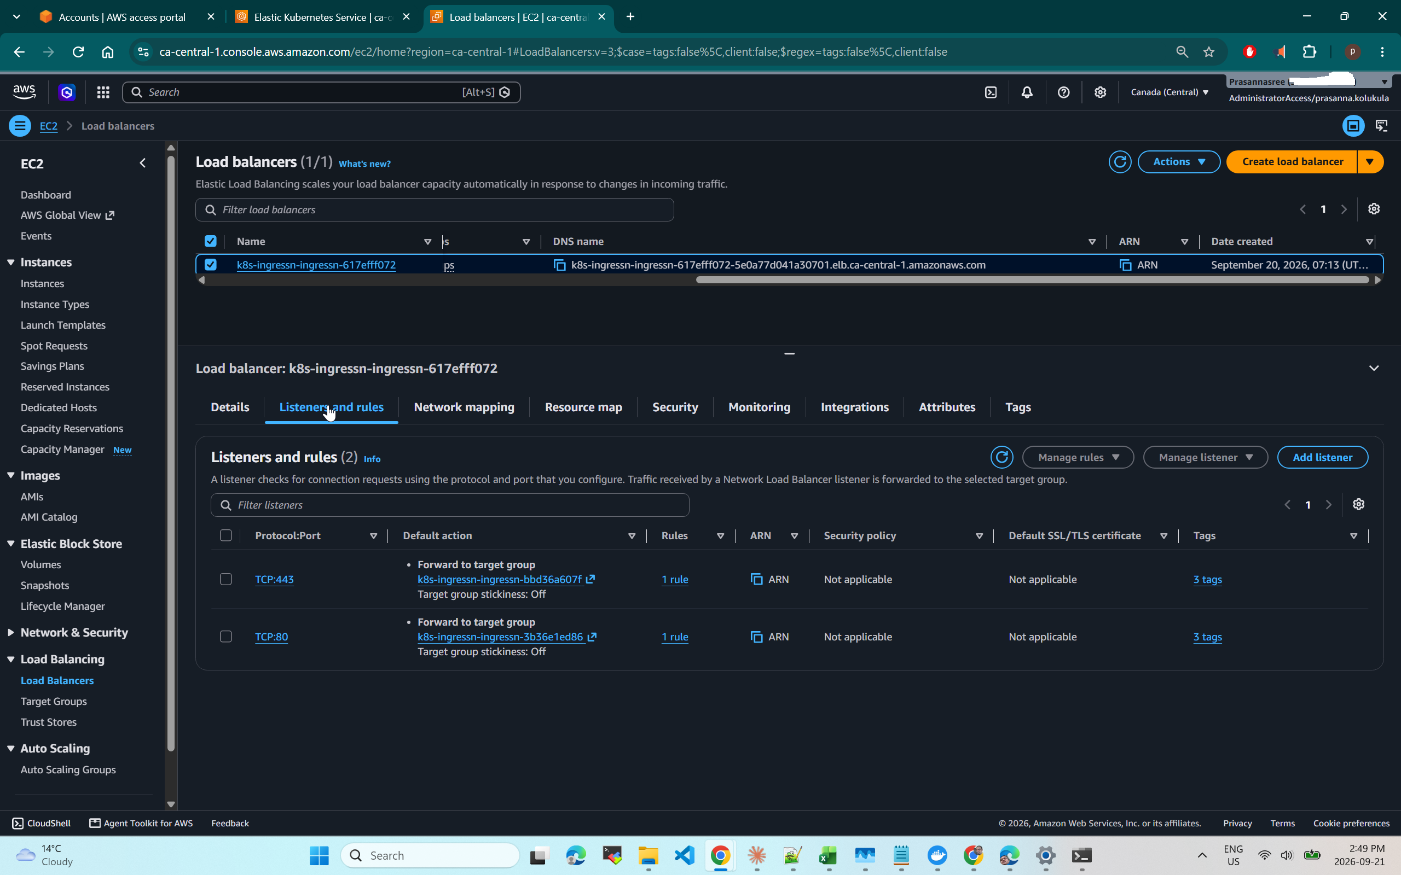The width and height of the screenshot is (1401, 875).
Task: Select the TCP:80 listener checkbox
Action: pyautogui.click(x=226, y=637)
